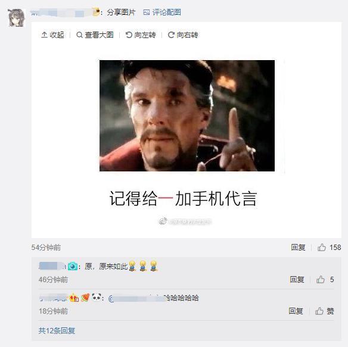Click the Doctor Strange meme image
This screenshot has width=348, height=347.
[187, 115]
